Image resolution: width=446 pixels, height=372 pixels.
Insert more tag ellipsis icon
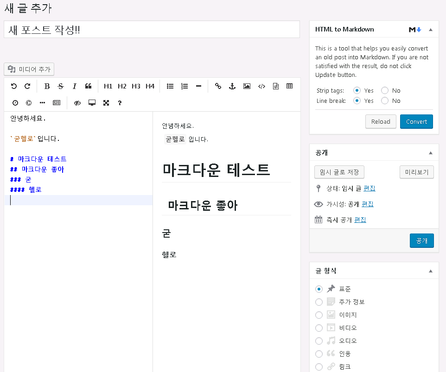pyautogui.click(x=42, y=103)
